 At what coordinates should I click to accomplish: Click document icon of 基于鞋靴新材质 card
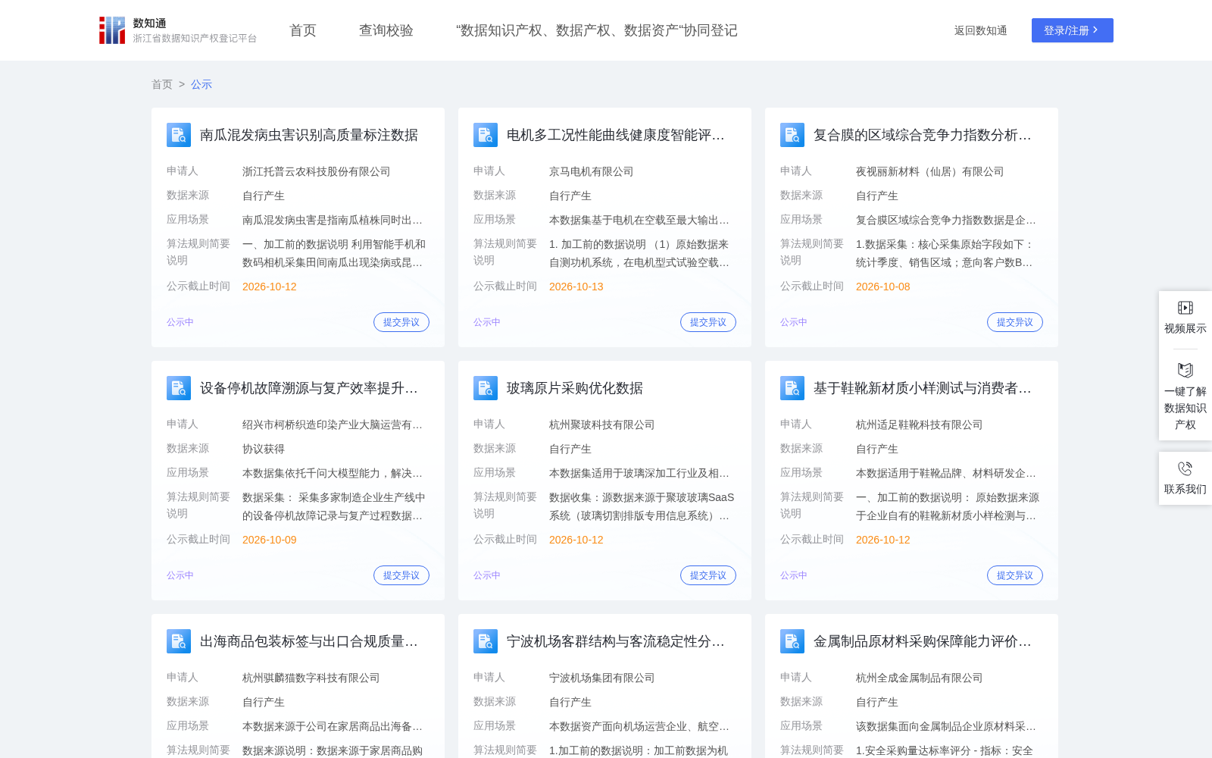coord(792,388)
